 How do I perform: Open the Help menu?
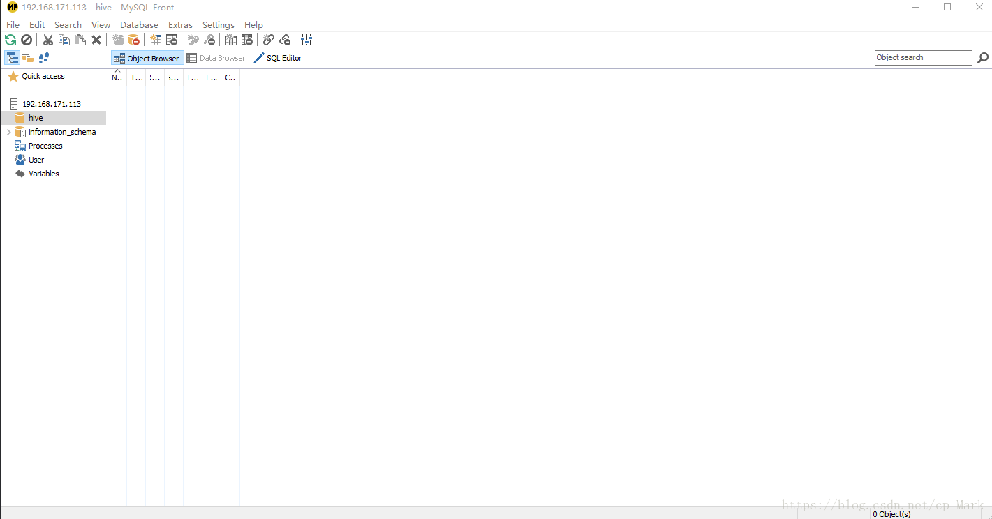click(x=253, y=24)
